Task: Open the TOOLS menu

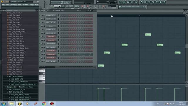Action: coord(32,5)
